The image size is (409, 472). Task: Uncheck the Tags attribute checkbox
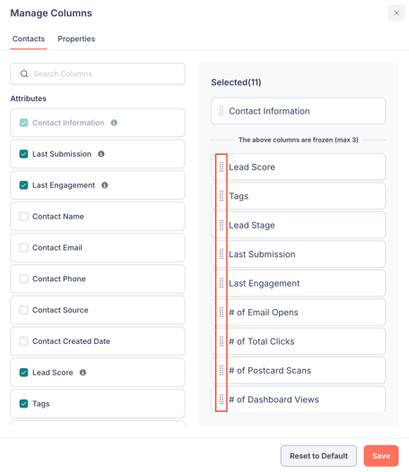click(24, 404)
